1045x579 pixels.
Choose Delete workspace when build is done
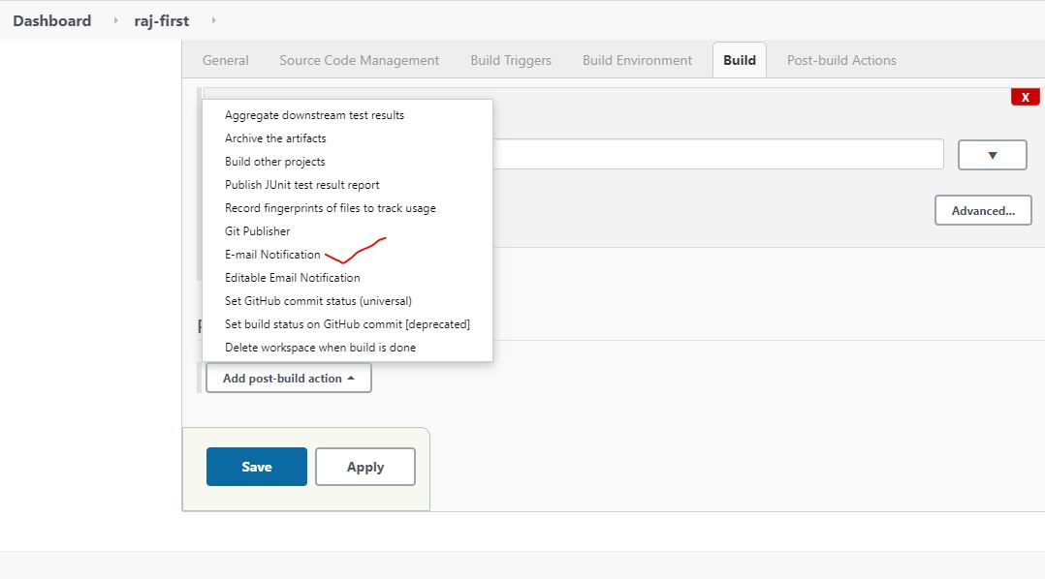(320, 348)
